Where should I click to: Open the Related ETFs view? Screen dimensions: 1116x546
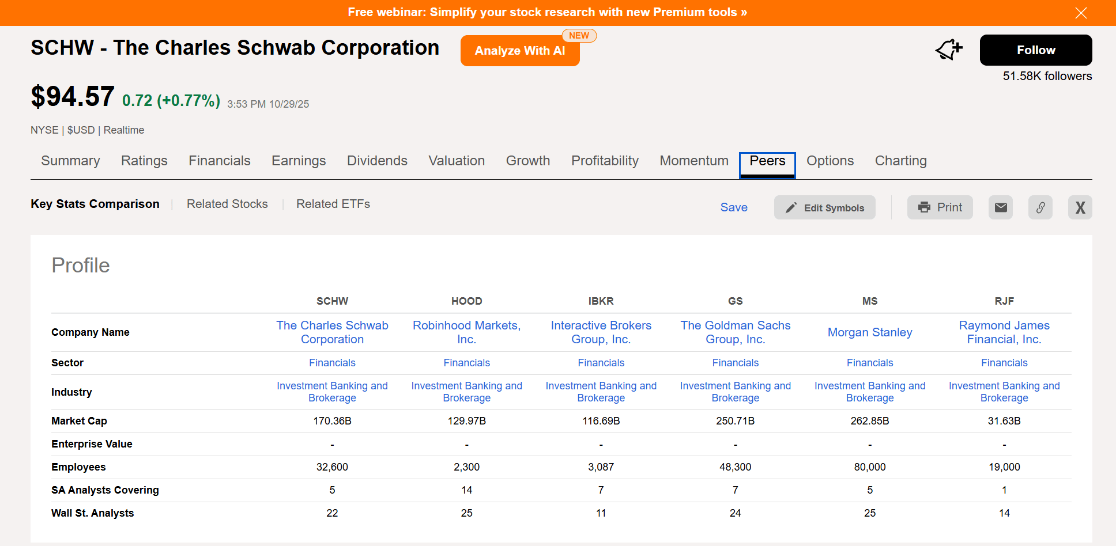click(333, 204)
